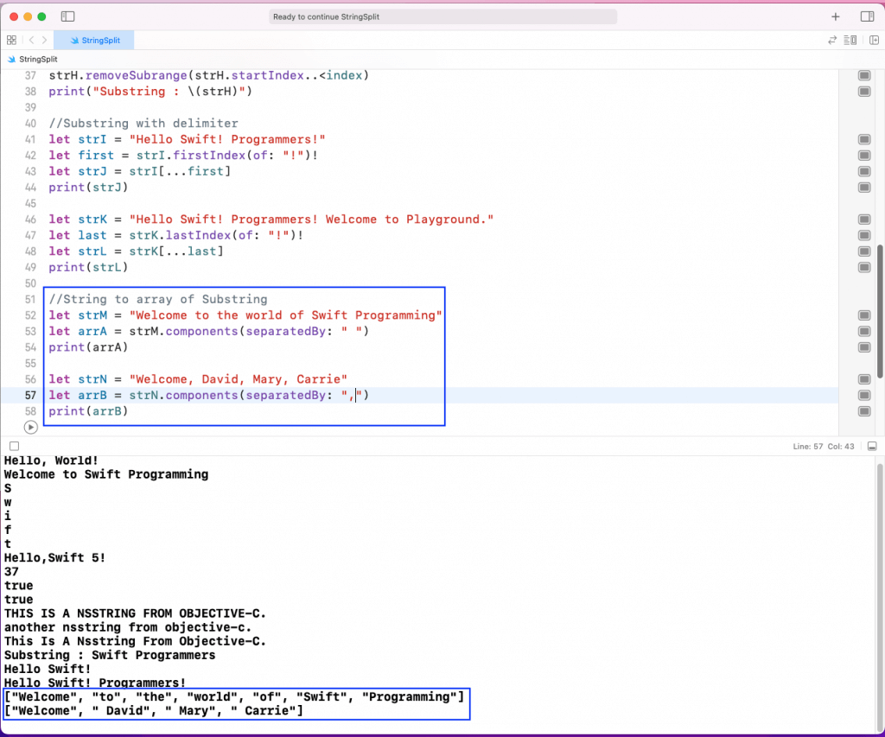Hide the console using the bottom-right panel icon
The width and height of the screenshot is (885, 737).
pyautogui.click(x=872, y=446)
